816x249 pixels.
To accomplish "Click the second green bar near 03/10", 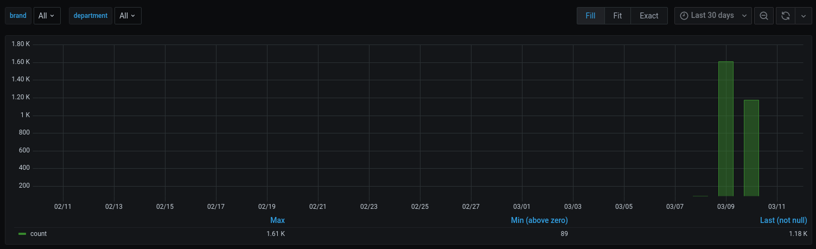I will (x=751, y=148).
